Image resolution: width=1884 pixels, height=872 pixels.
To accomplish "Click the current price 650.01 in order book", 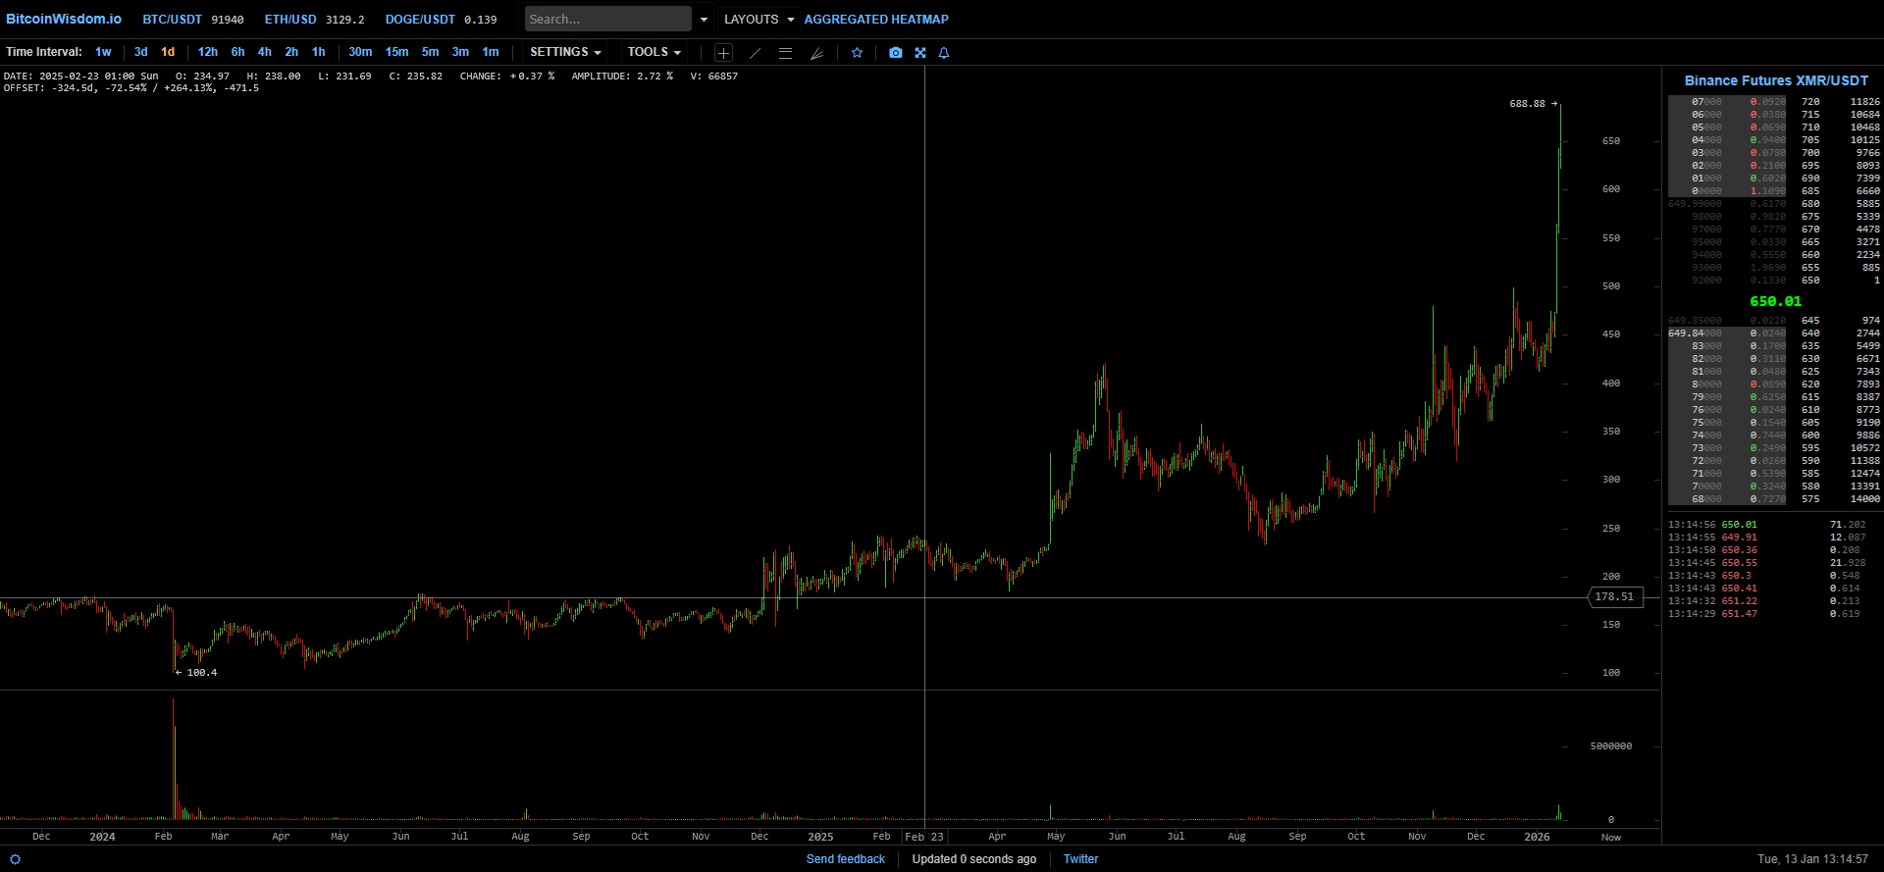I will 1775,301.
